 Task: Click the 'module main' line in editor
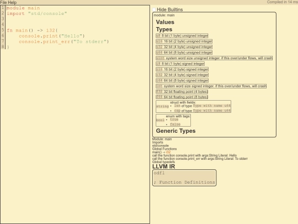[x=23, y=8]
